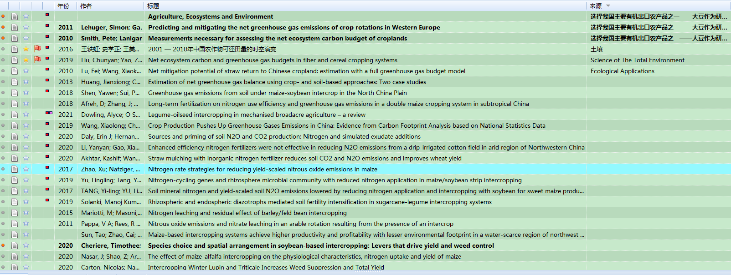
Task: Click author cell 'Afreh, D; Zhang, J;'
Action: (109, 104)
